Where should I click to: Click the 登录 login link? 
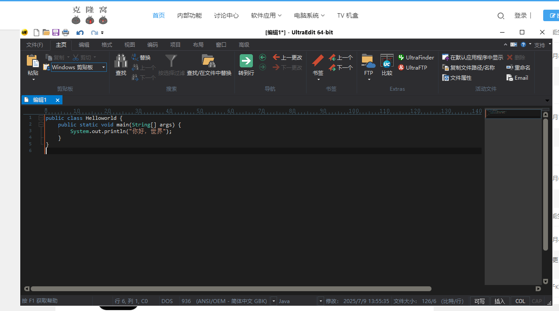click(x=520, y=15)
